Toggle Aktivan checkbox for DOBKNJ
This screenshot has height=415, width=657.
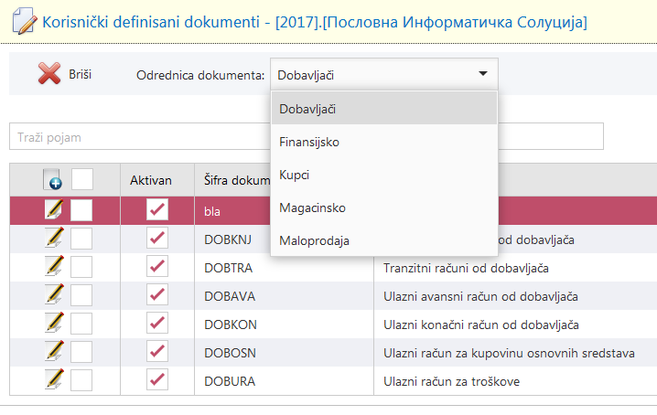156,239
